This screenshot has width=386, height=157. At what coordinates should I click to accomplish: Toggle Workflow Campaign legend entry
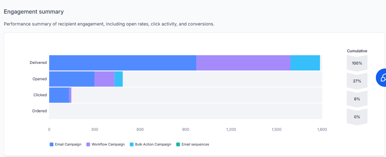click(x=105, y=144)
